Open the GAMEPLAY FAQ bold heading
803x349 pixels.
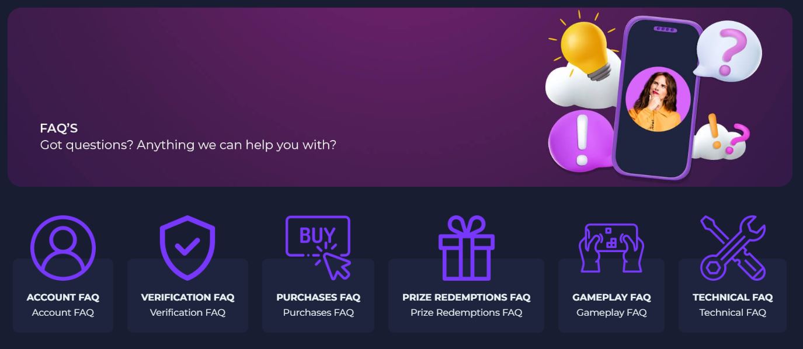click(611, 297)
